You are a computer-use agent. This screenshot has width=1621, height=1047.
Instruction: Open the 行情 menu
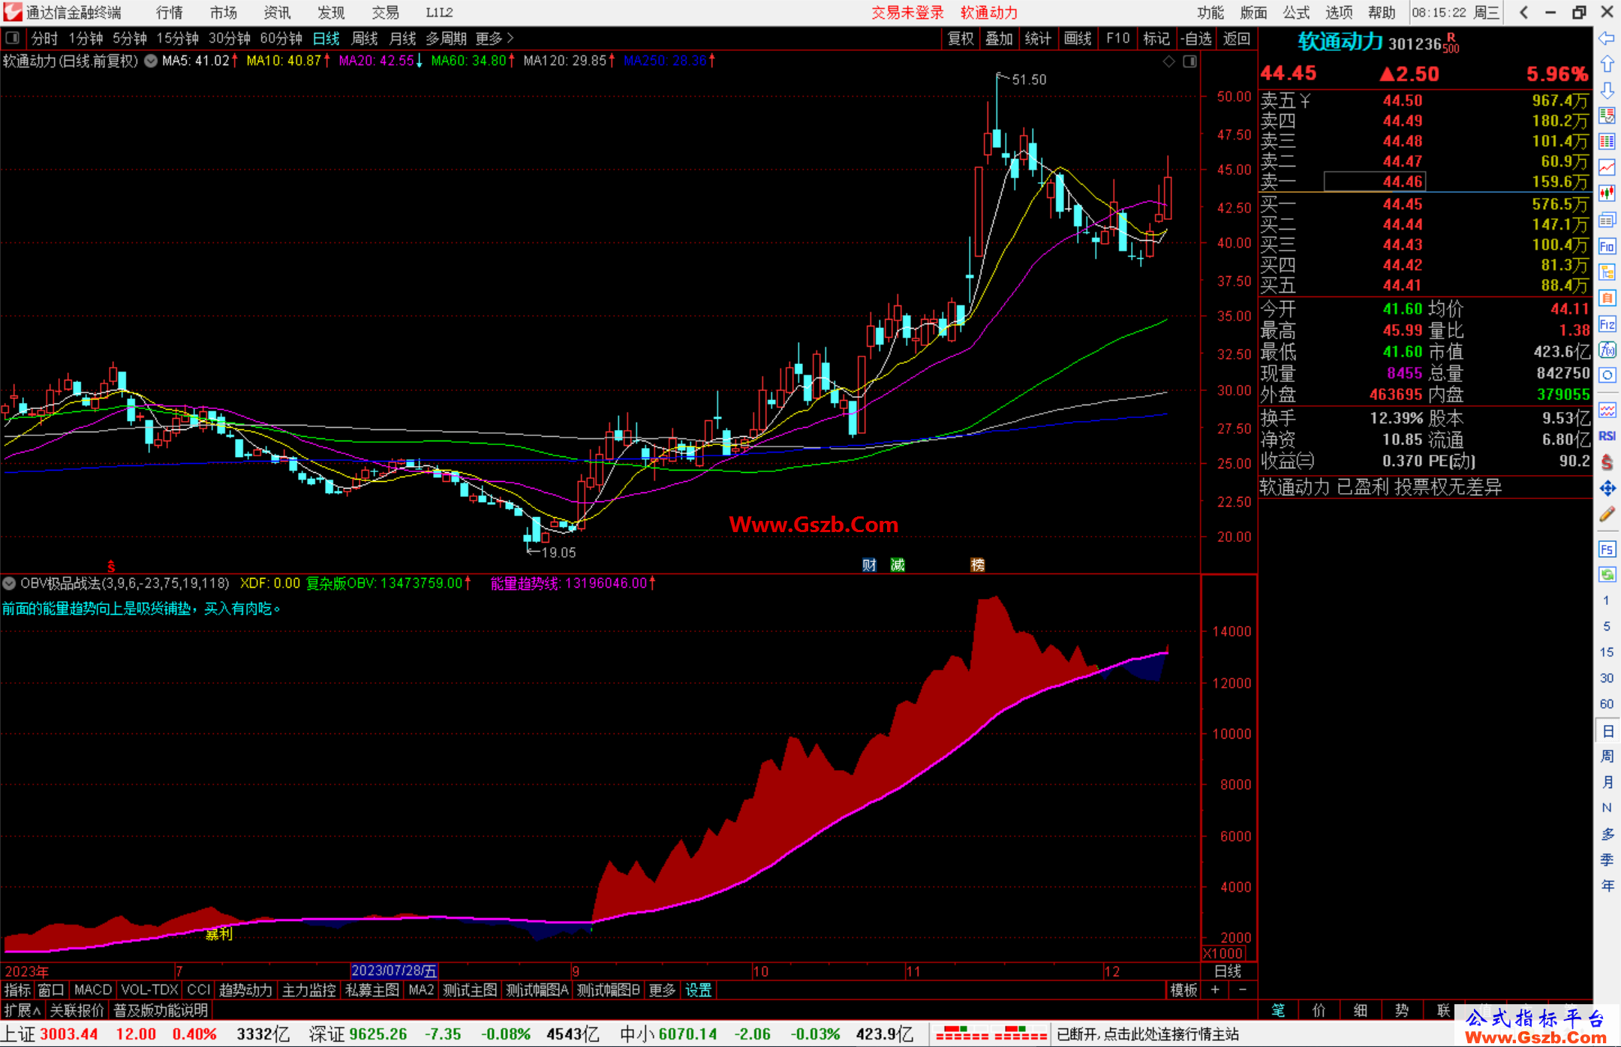pos(169,13)
